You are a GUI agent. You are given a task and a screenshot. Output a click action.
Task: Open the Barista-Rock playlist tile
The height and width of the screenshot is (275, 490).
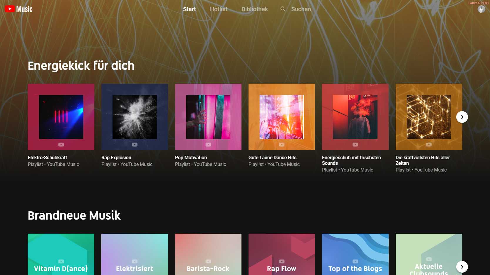coord(208,254)
